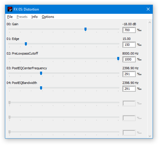The height and width of the screenshot is (145, 159).
Task: Click the PostEQCenterFrequency field showing 291
Action: (129, 74)
